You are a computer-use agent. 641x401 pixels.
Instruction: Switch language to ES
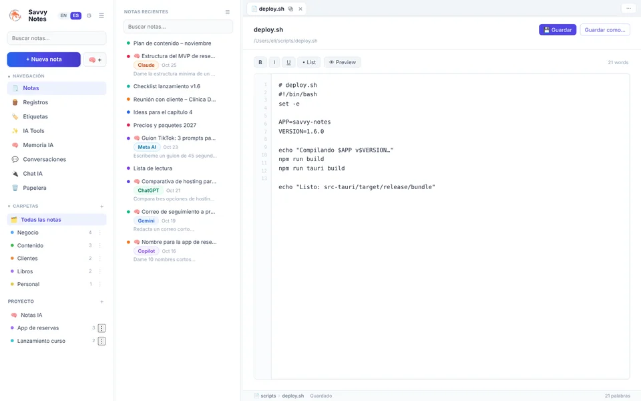coord(75,15)
